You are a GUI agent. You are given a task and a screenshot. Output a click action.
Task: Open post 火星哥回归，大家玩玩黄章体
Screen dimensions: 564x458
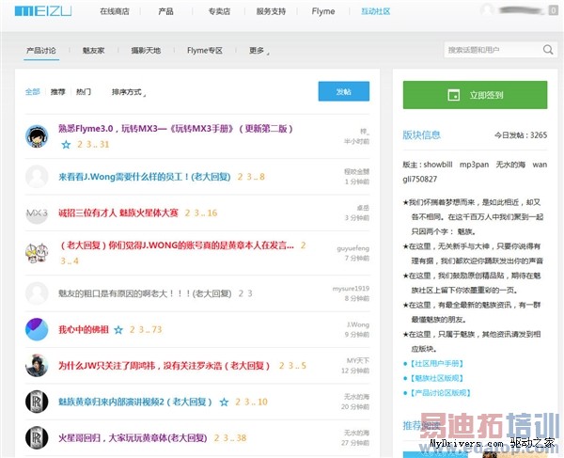tap(133, 438)
